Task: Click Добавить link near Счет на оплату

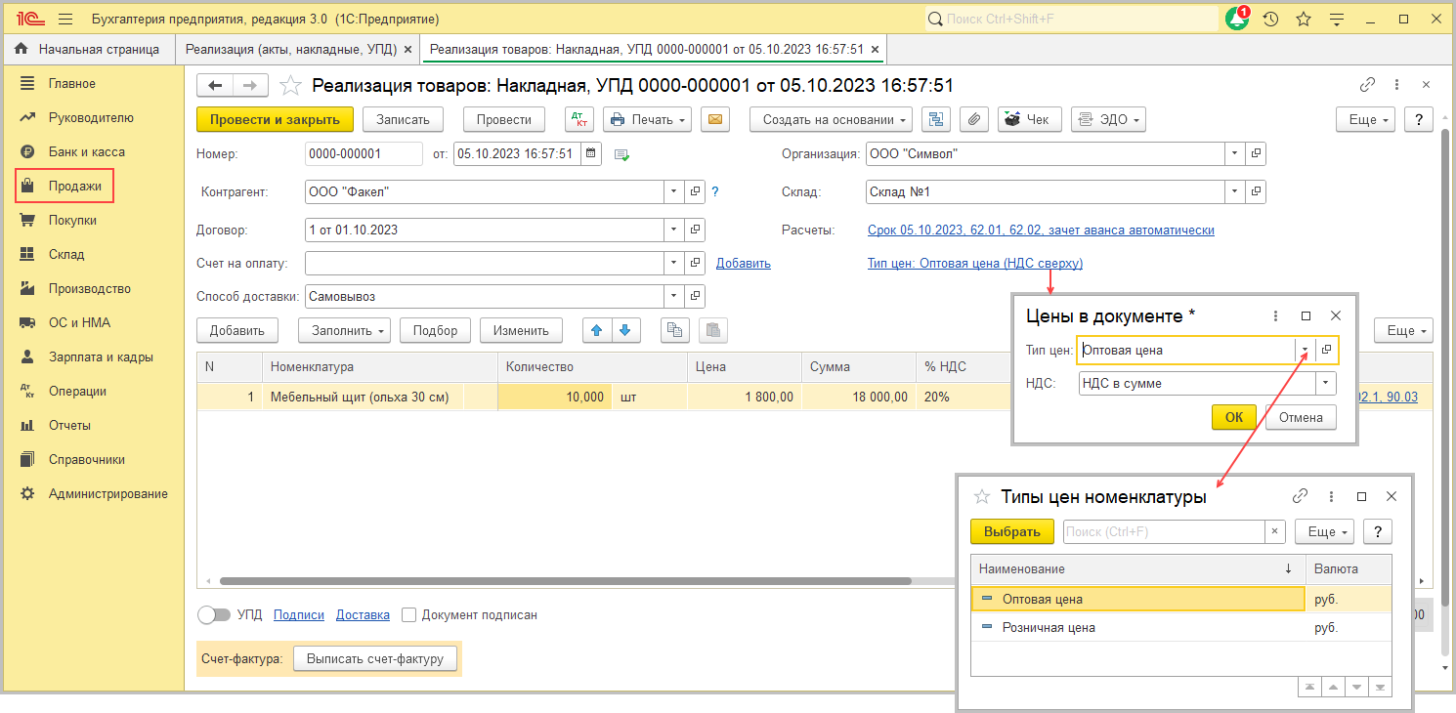Action: tap(744, 263)
